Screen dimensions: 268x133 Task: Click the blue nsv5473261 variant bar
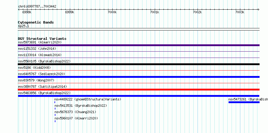point(244,102)
